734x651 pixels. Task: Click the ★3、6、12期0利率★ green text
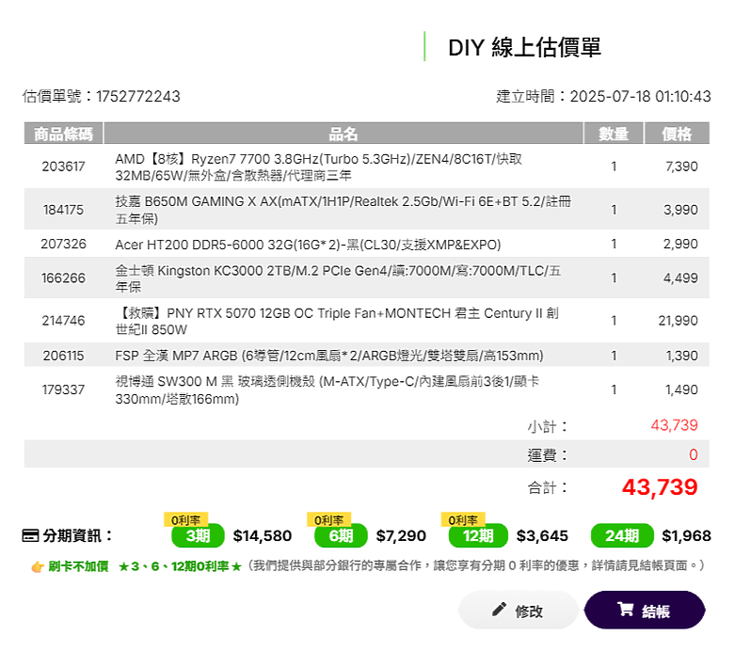click(180, 566)
